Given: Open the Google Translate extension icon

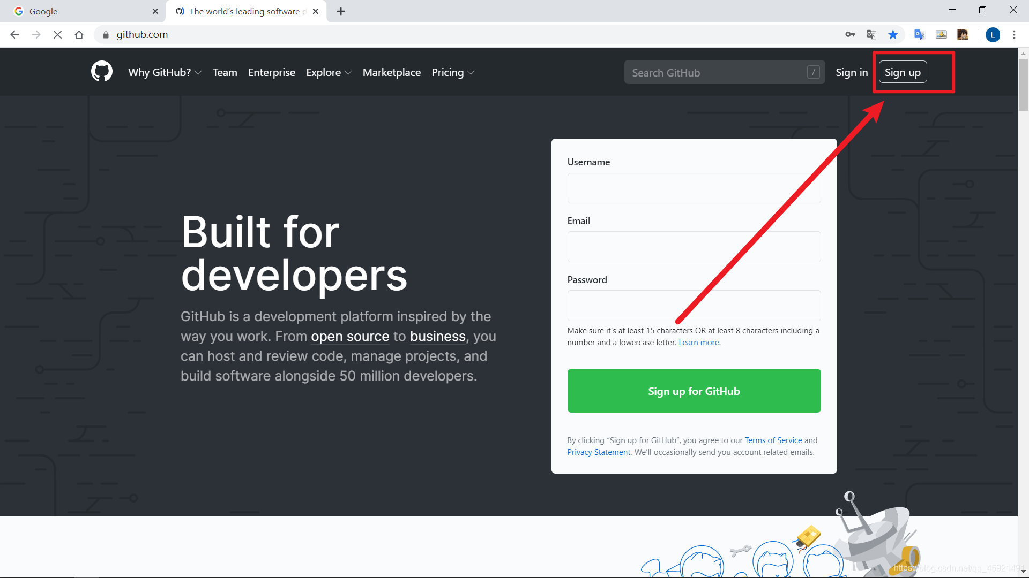Looking at the screenshot, I should pyautogui.click(x=920, y=35).
